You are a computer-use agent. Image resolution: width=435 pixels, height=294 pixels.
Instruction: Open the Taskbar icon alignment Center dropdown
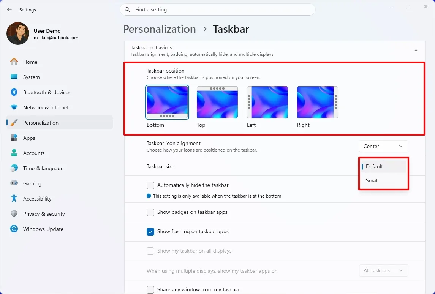point(383,147)
